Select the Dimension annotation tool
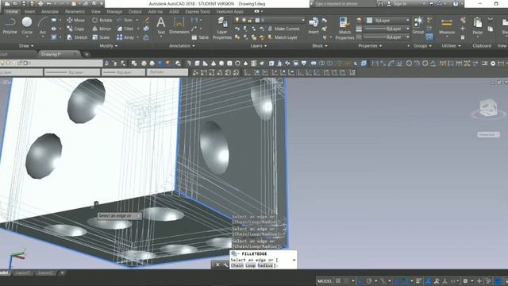This screenshot has width=508, height=286. pyautogui.click(x=179, y=25)
